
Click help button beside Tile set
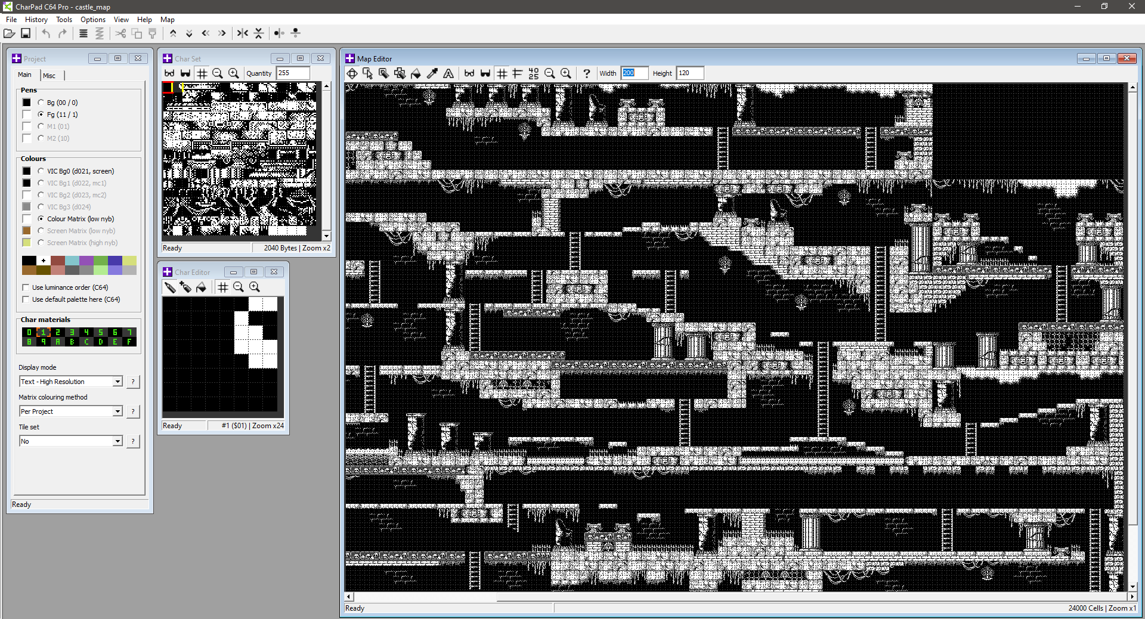point(133,441)
